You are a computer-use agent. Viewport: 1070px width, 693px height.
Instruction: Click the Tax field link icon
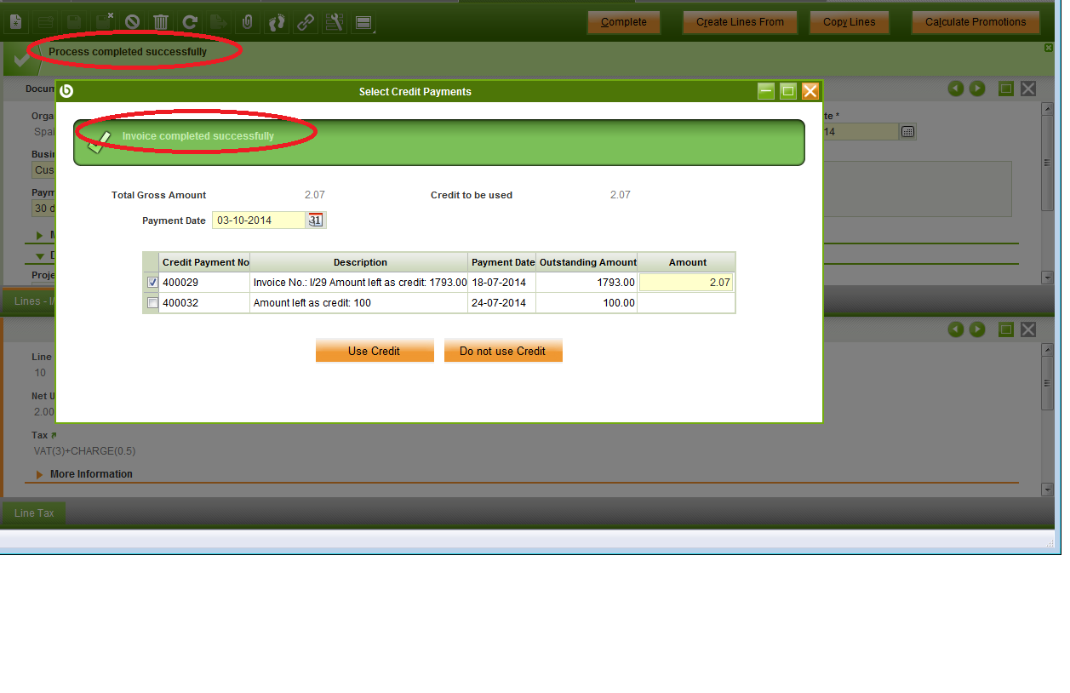[x=54, y=435]
